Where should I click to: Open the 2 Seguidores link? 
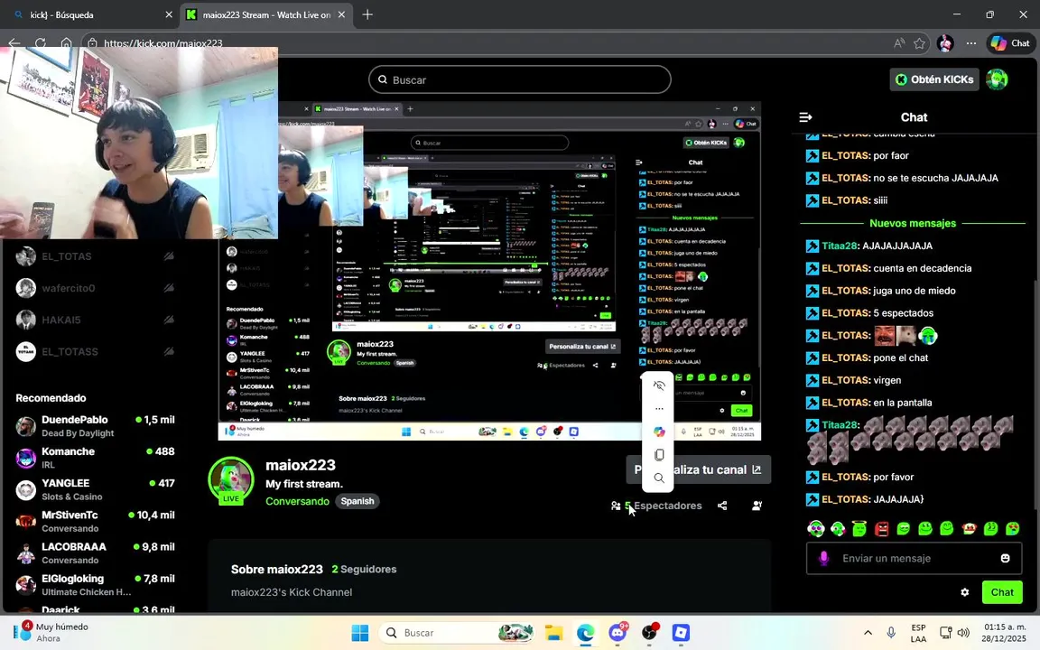click(x=364, y=569)
